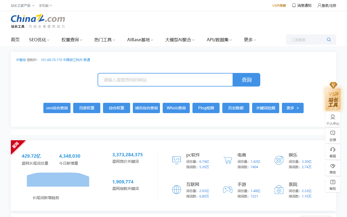The height and width of the screenshot is (217, 347).
Task: Expand 热门工具 menu
Action: click(x=105, y=40)
